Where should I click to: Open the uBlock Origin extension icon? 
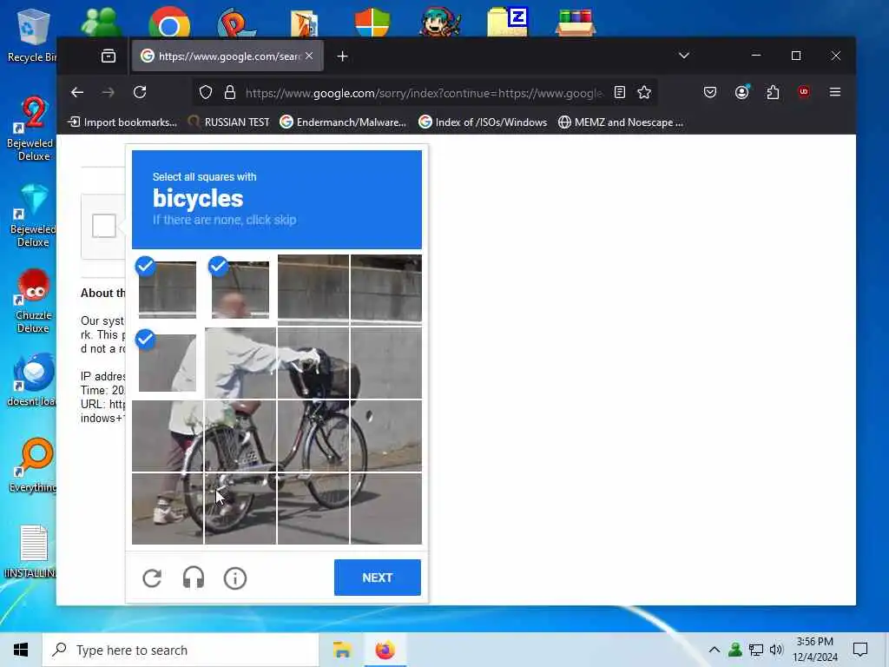(803, 92)
